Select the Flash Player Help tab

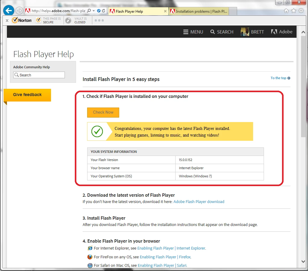(x=138, y=11)
